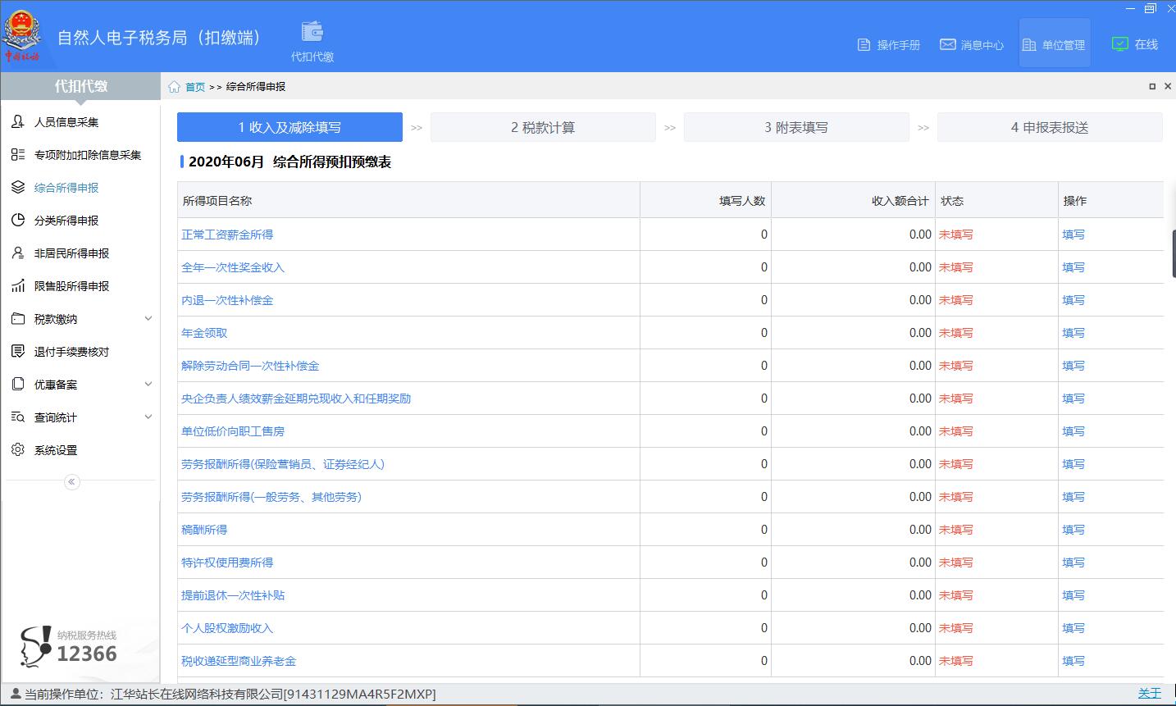Click the 分类所得申报 pie icon

coord(18,220)
